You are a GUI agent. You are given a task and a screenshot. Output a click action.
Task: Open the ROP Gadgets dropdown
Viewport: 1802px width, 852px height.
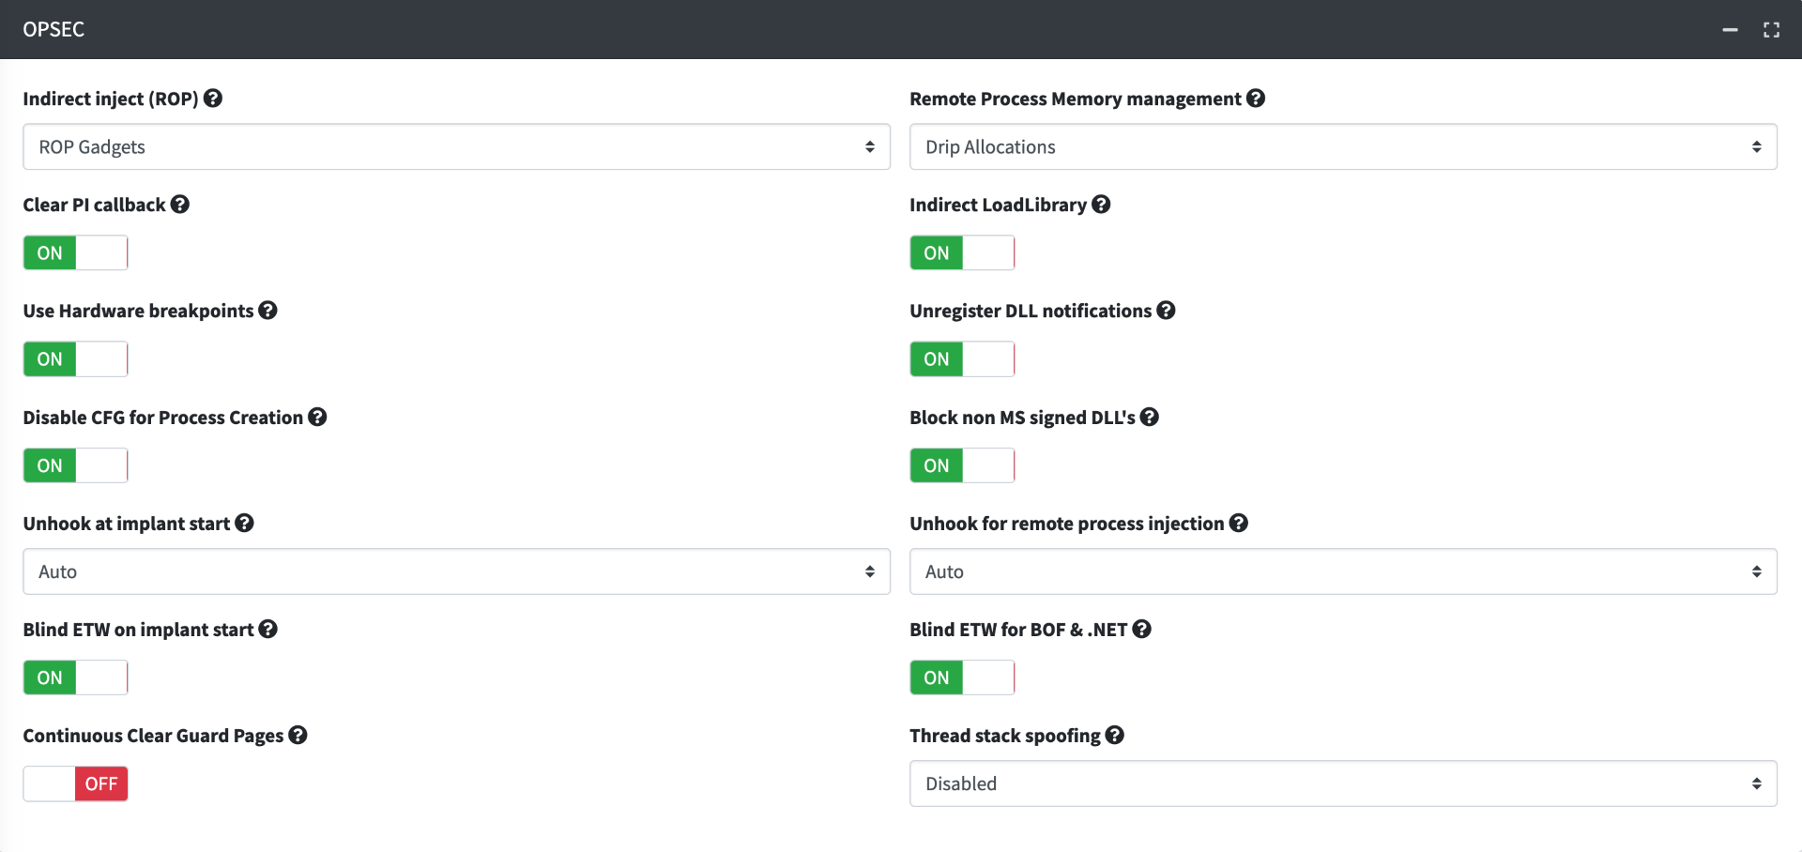pos(456,146)
